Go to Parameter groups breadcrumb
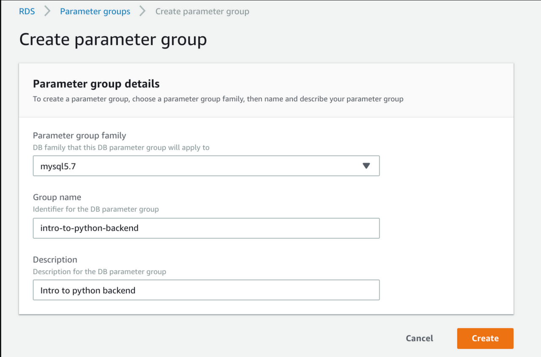This screenshot has height=357, width=541. pyautogui.click(x=95, y=11)
